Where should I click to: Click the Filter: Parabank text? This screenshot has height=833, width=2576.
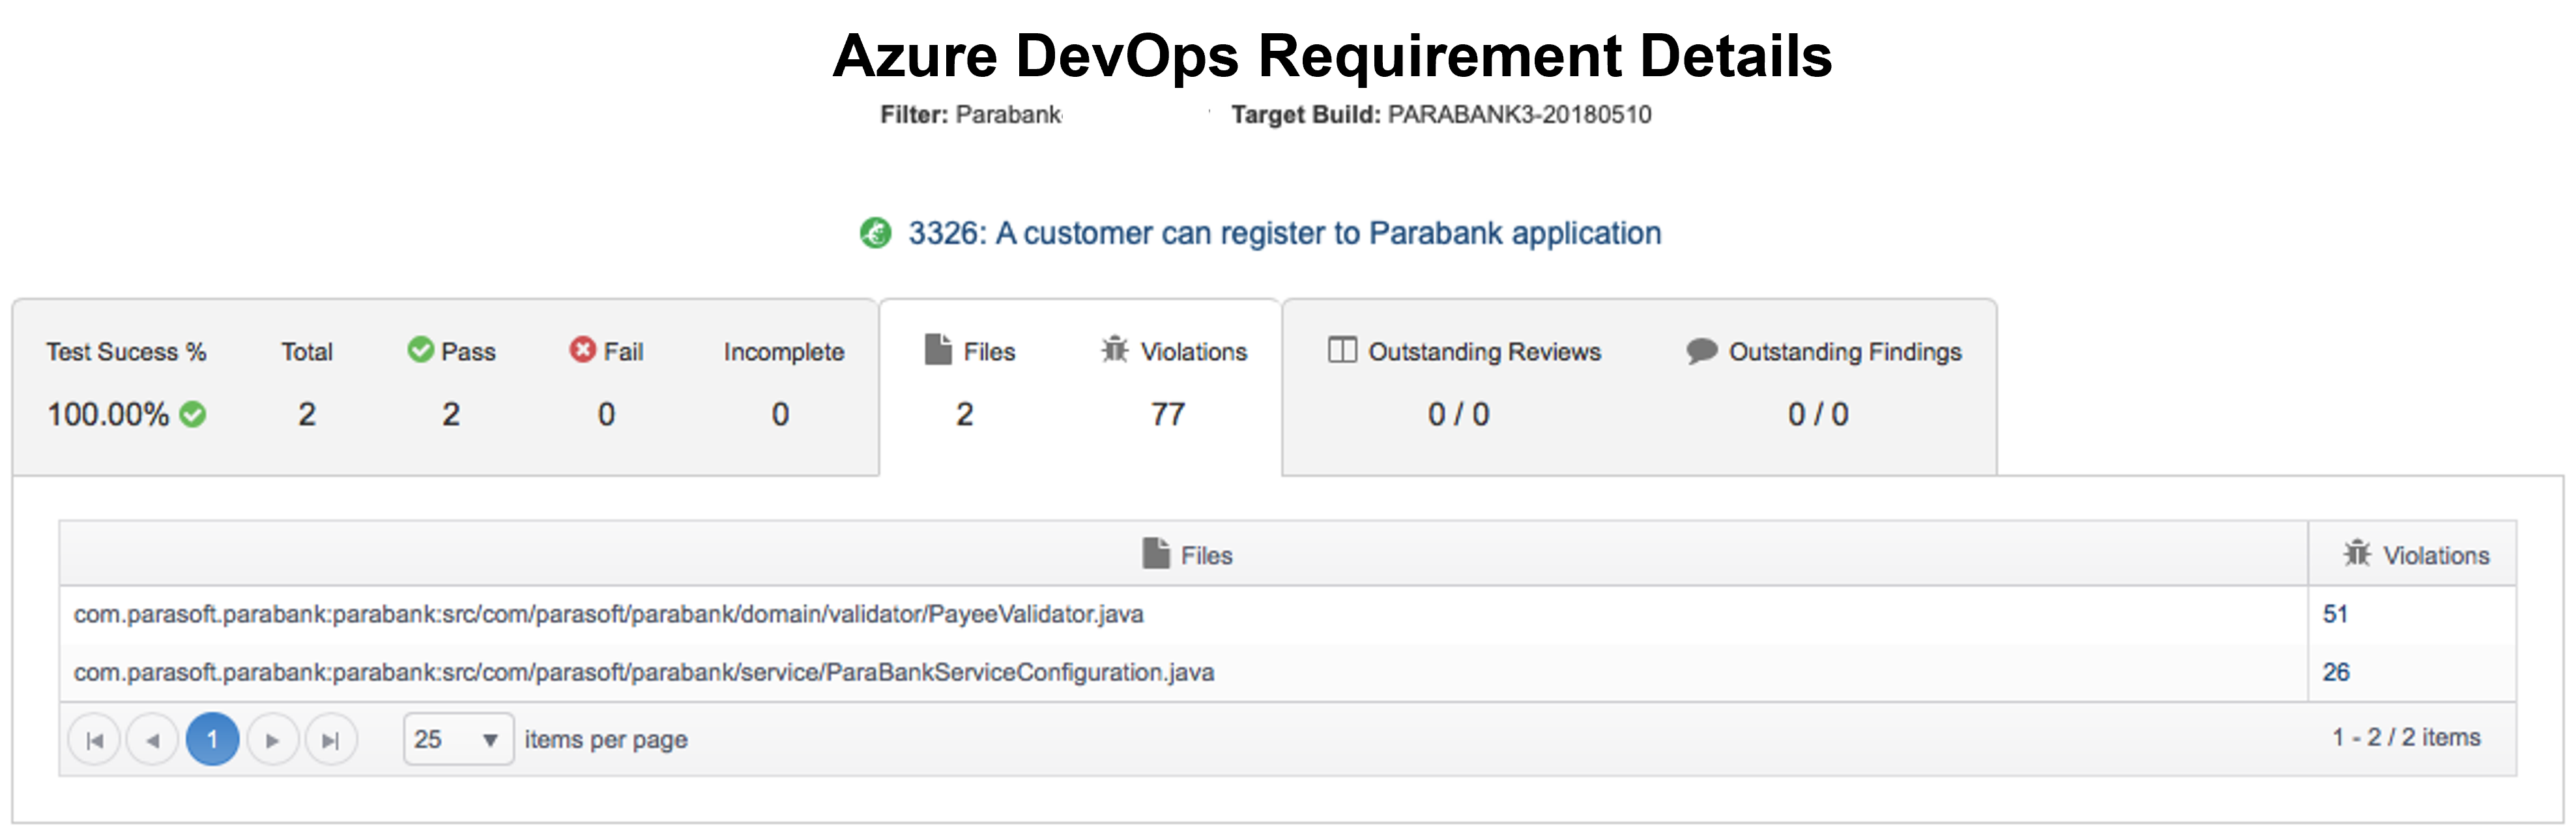tap(971, 115)
